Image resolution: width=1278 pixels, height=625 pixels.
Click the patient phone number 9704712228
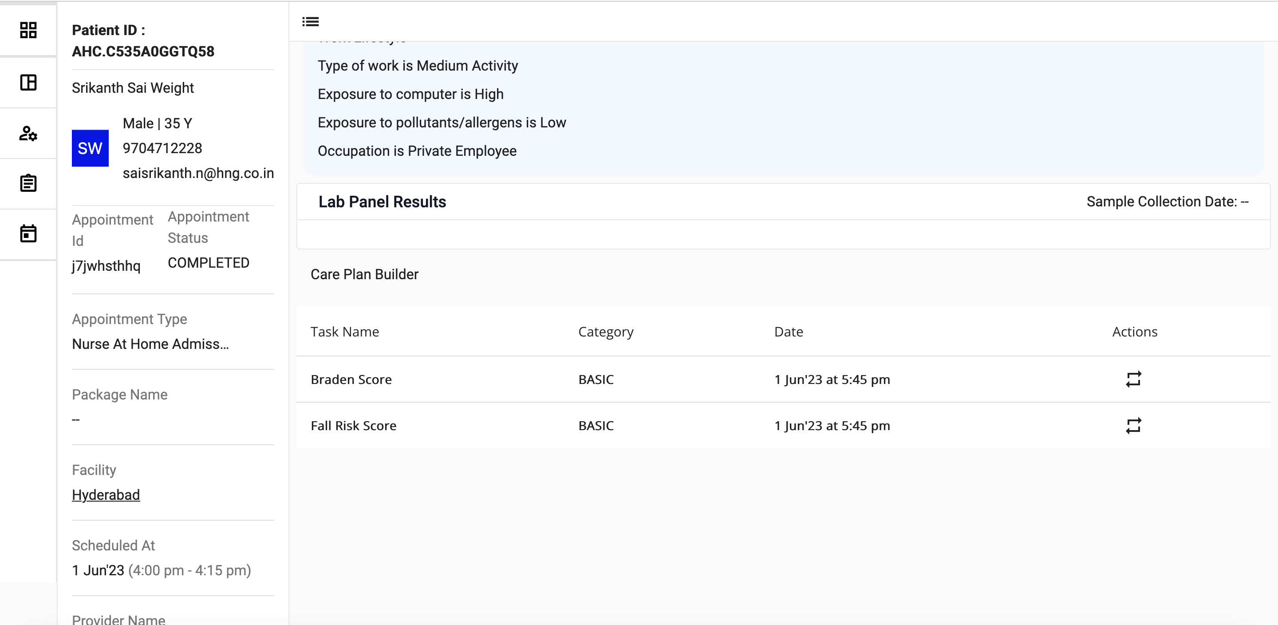[x=162, y=148]
